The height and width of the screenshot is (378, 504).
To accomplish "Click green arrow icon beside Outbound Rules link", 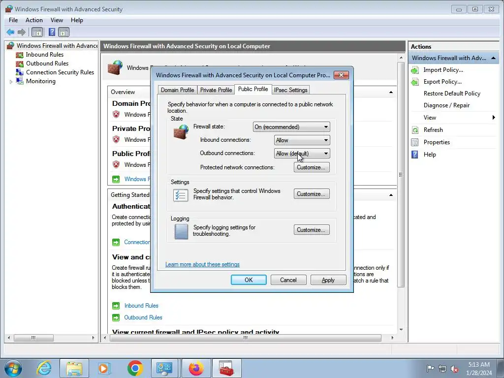I will [x=116, y=317].
